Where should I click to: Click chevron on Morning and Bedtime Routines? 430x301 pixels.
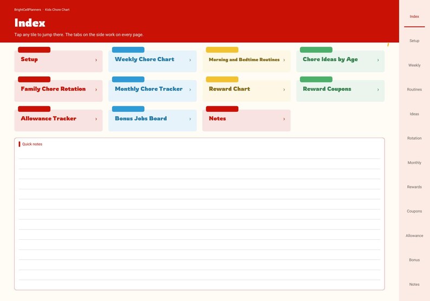click(284, 60)
